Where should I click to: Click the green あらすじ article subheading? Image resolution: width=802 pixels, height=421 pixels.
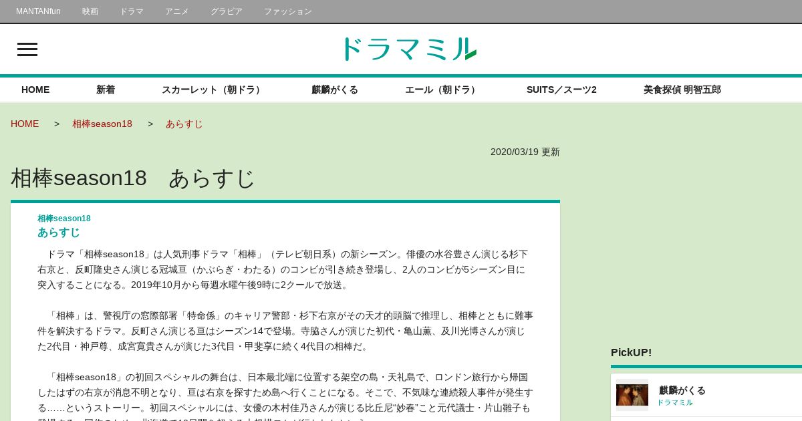coord(59,233)
